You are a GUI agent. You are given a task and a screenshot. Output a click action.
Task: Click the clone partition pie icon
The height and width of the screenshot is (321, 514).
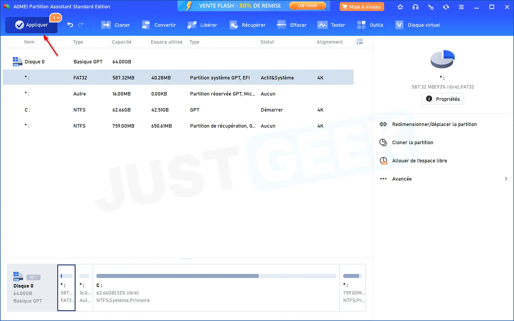pyautogui.click(x=383, y=143)
